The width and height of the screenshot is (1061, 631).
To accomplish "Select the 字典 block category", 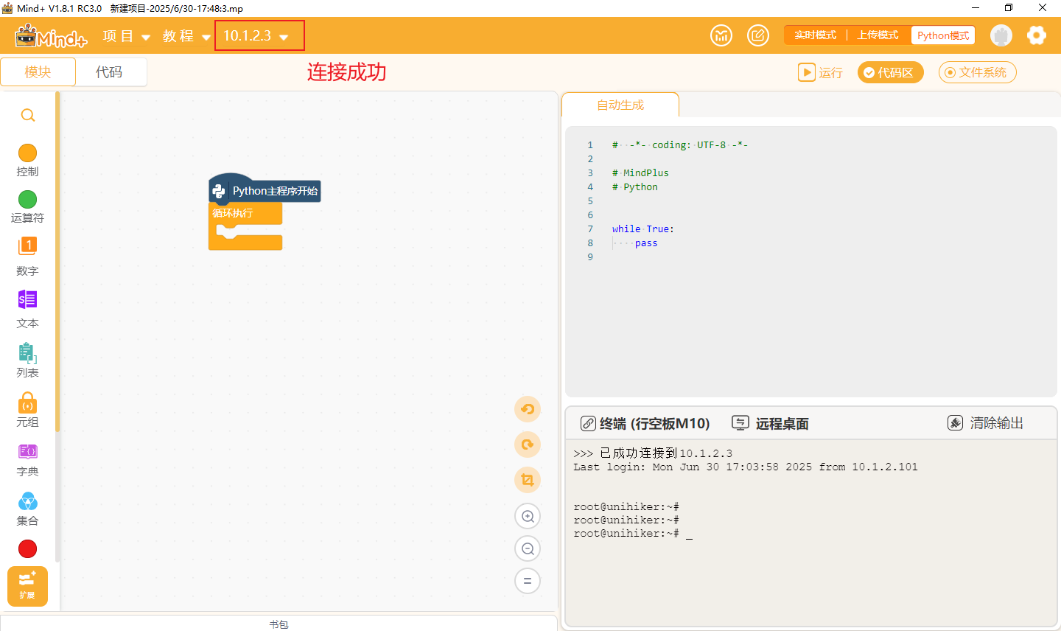I will click(27, 460).
